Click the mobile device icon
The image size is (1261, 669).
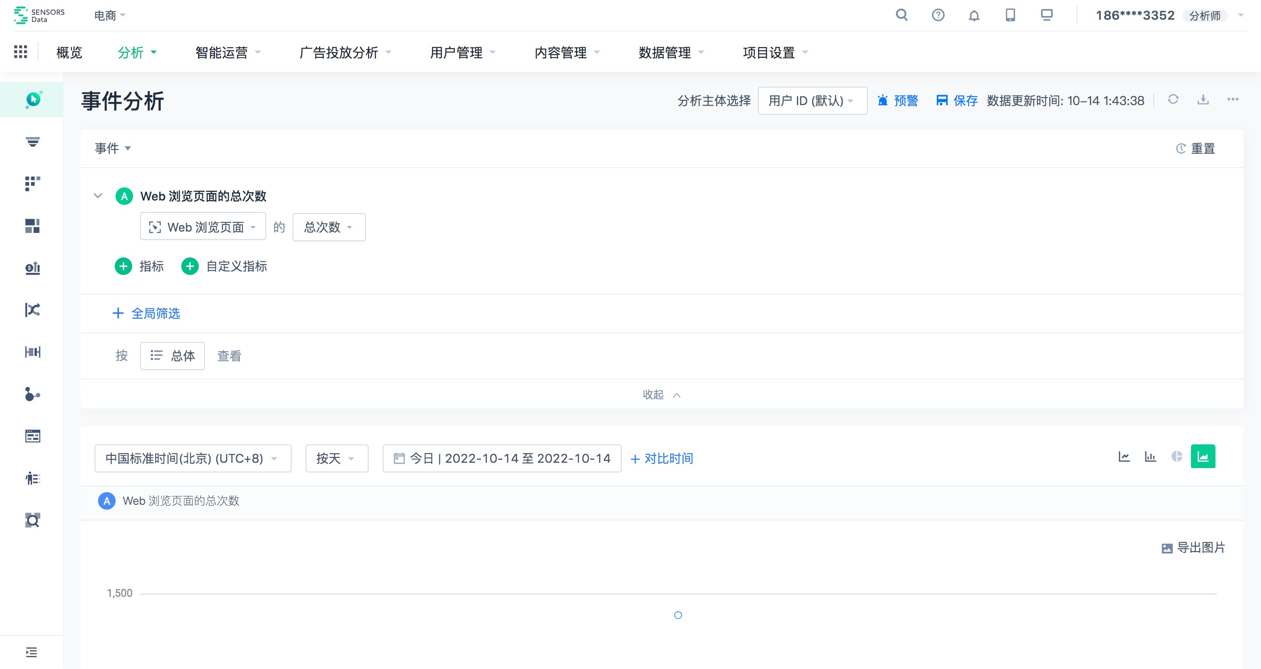[x=1011, y=15]
